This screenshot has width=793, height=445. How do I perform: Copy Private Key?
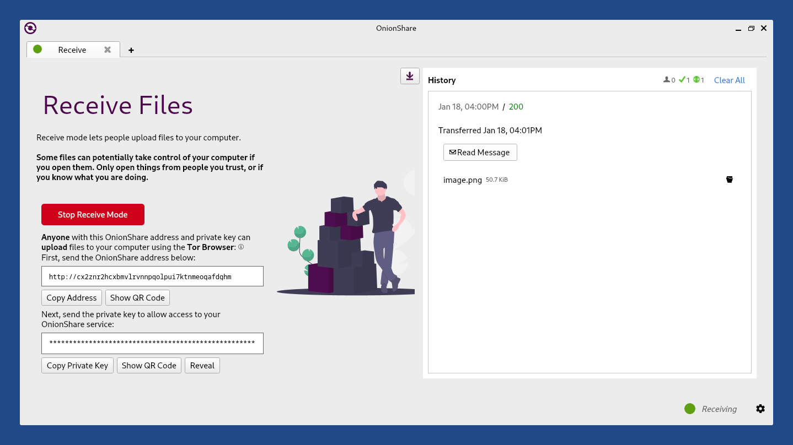point(77,365)
